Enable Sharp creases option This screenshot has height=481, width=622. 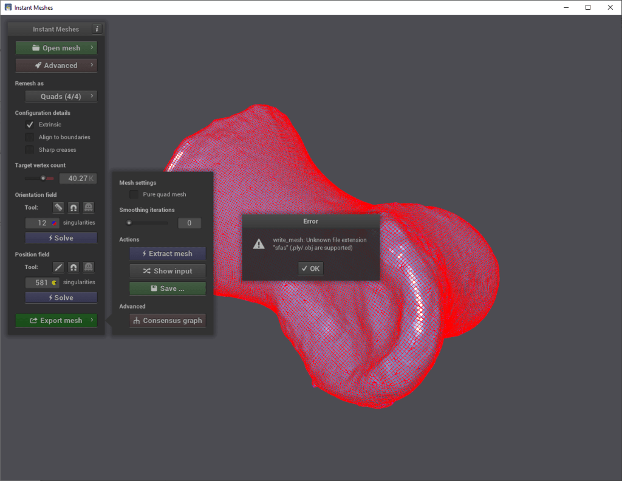(x=30, y=150)
